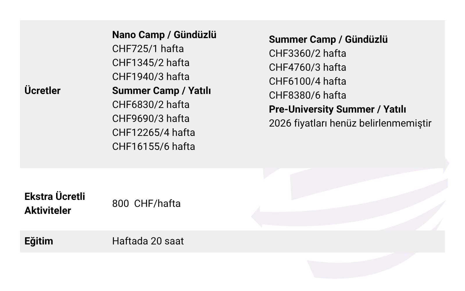The image size is (465, 291).
Task: Click the CHF1940/3 hafta price
Action: point(151,77)
